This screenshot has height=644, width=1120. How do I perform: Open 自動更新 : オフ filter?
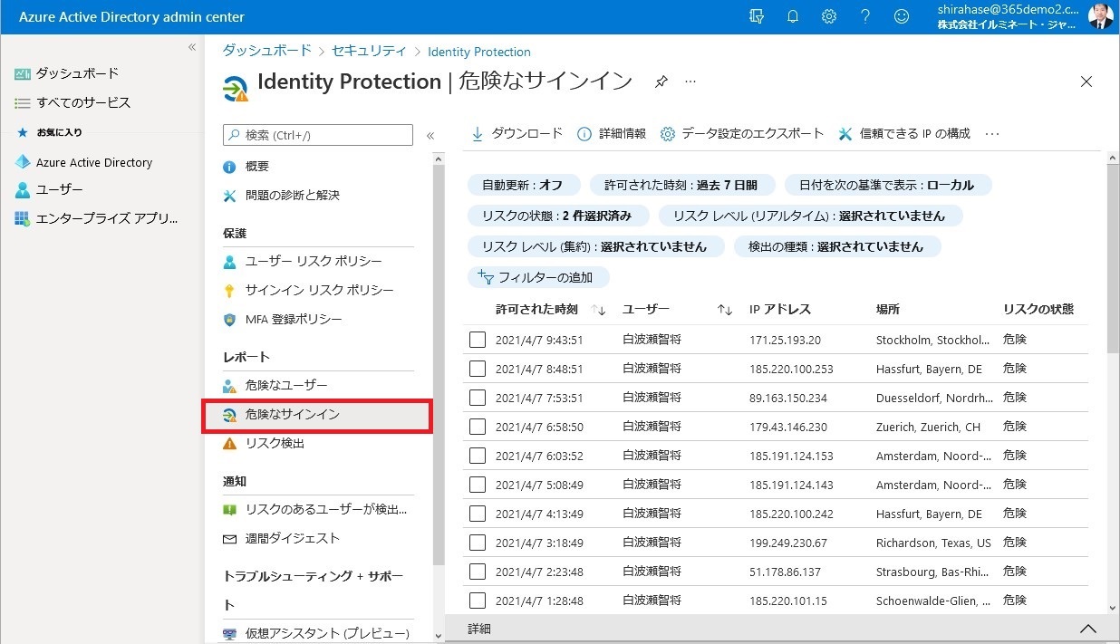pos(522,185)
